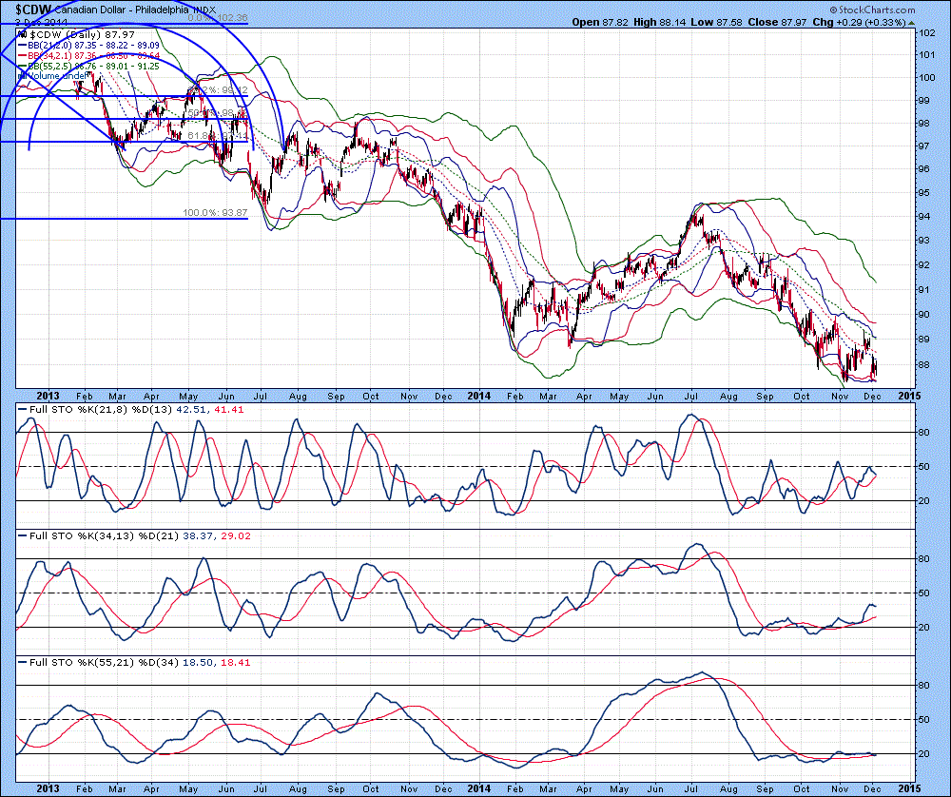Screen dimensions: 951x797
Task: Click the green up-arrow next to Chg
Action: click(x=910, y=21)
